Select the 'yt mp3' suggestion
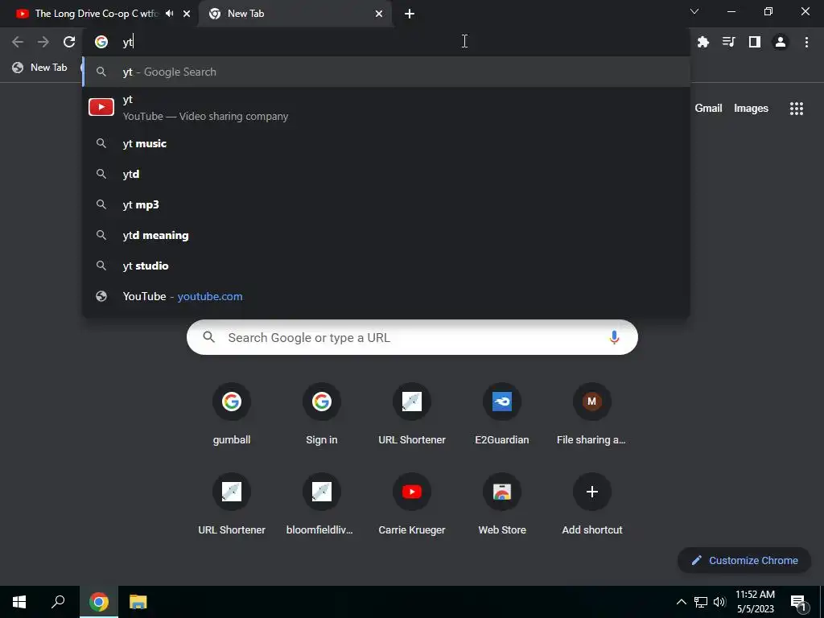Viewport: 824px width, 618px height. [386, 204]
